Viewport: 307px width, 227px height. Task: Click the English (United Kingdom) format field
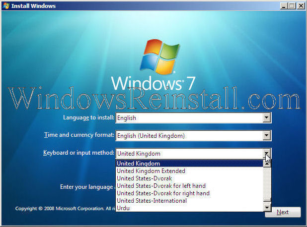coord(189,135)
